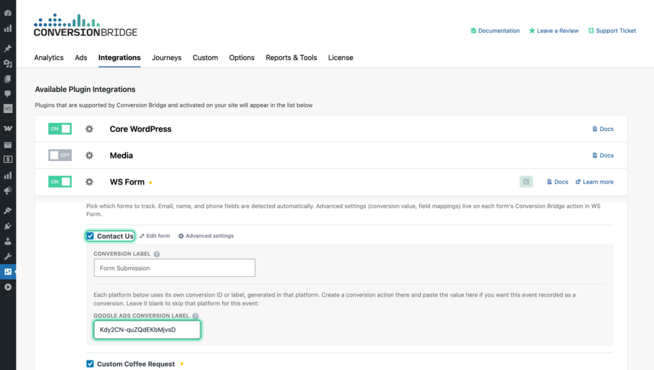Screen dimensions: 654x370
Task: Click Learn more for WS Form
Action: point(595,182)
